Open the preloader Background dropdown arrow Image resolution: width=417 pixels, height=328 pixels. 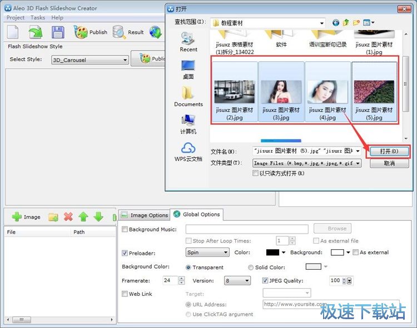[348, 253]
